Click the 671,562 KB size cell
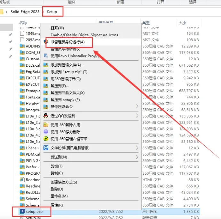 point(189,65)
